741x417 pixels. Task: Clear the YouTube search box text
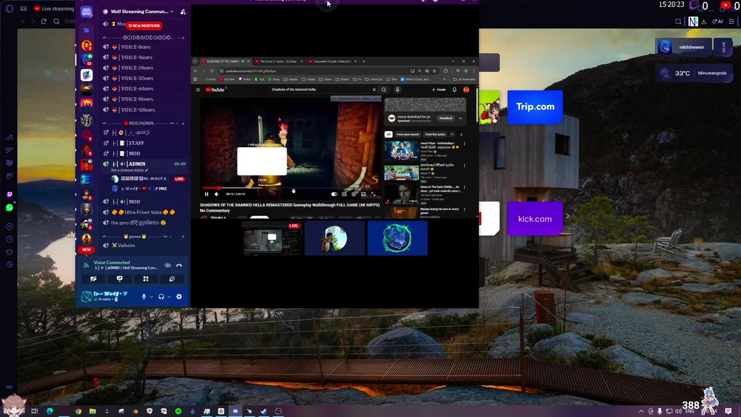coord(374,90)
